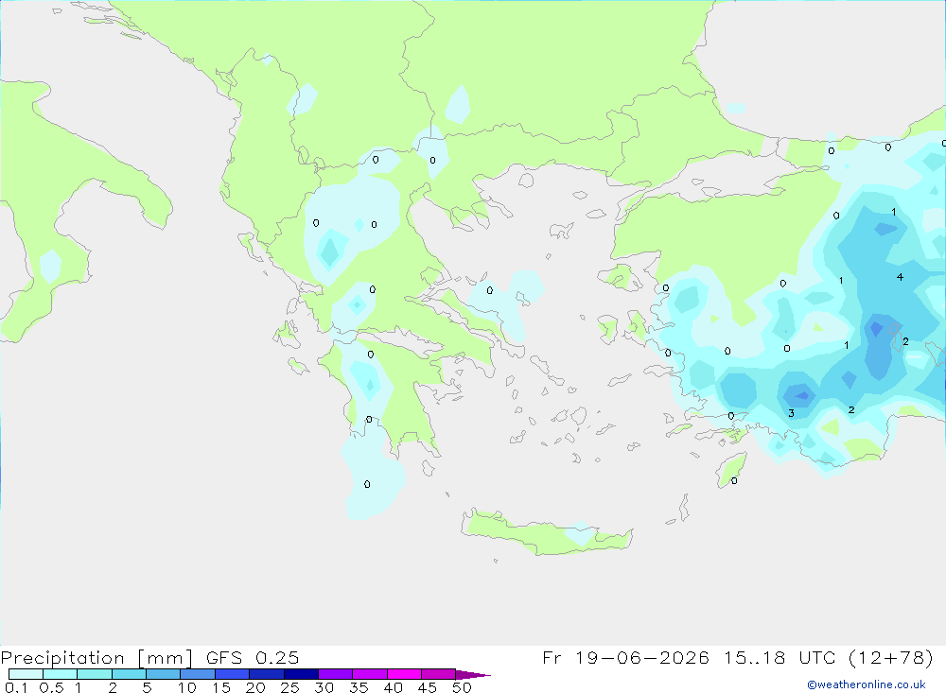Screen dimensions: 946x693
Task: Click the '0.1' legend scale label
Action: coord(16,687)
